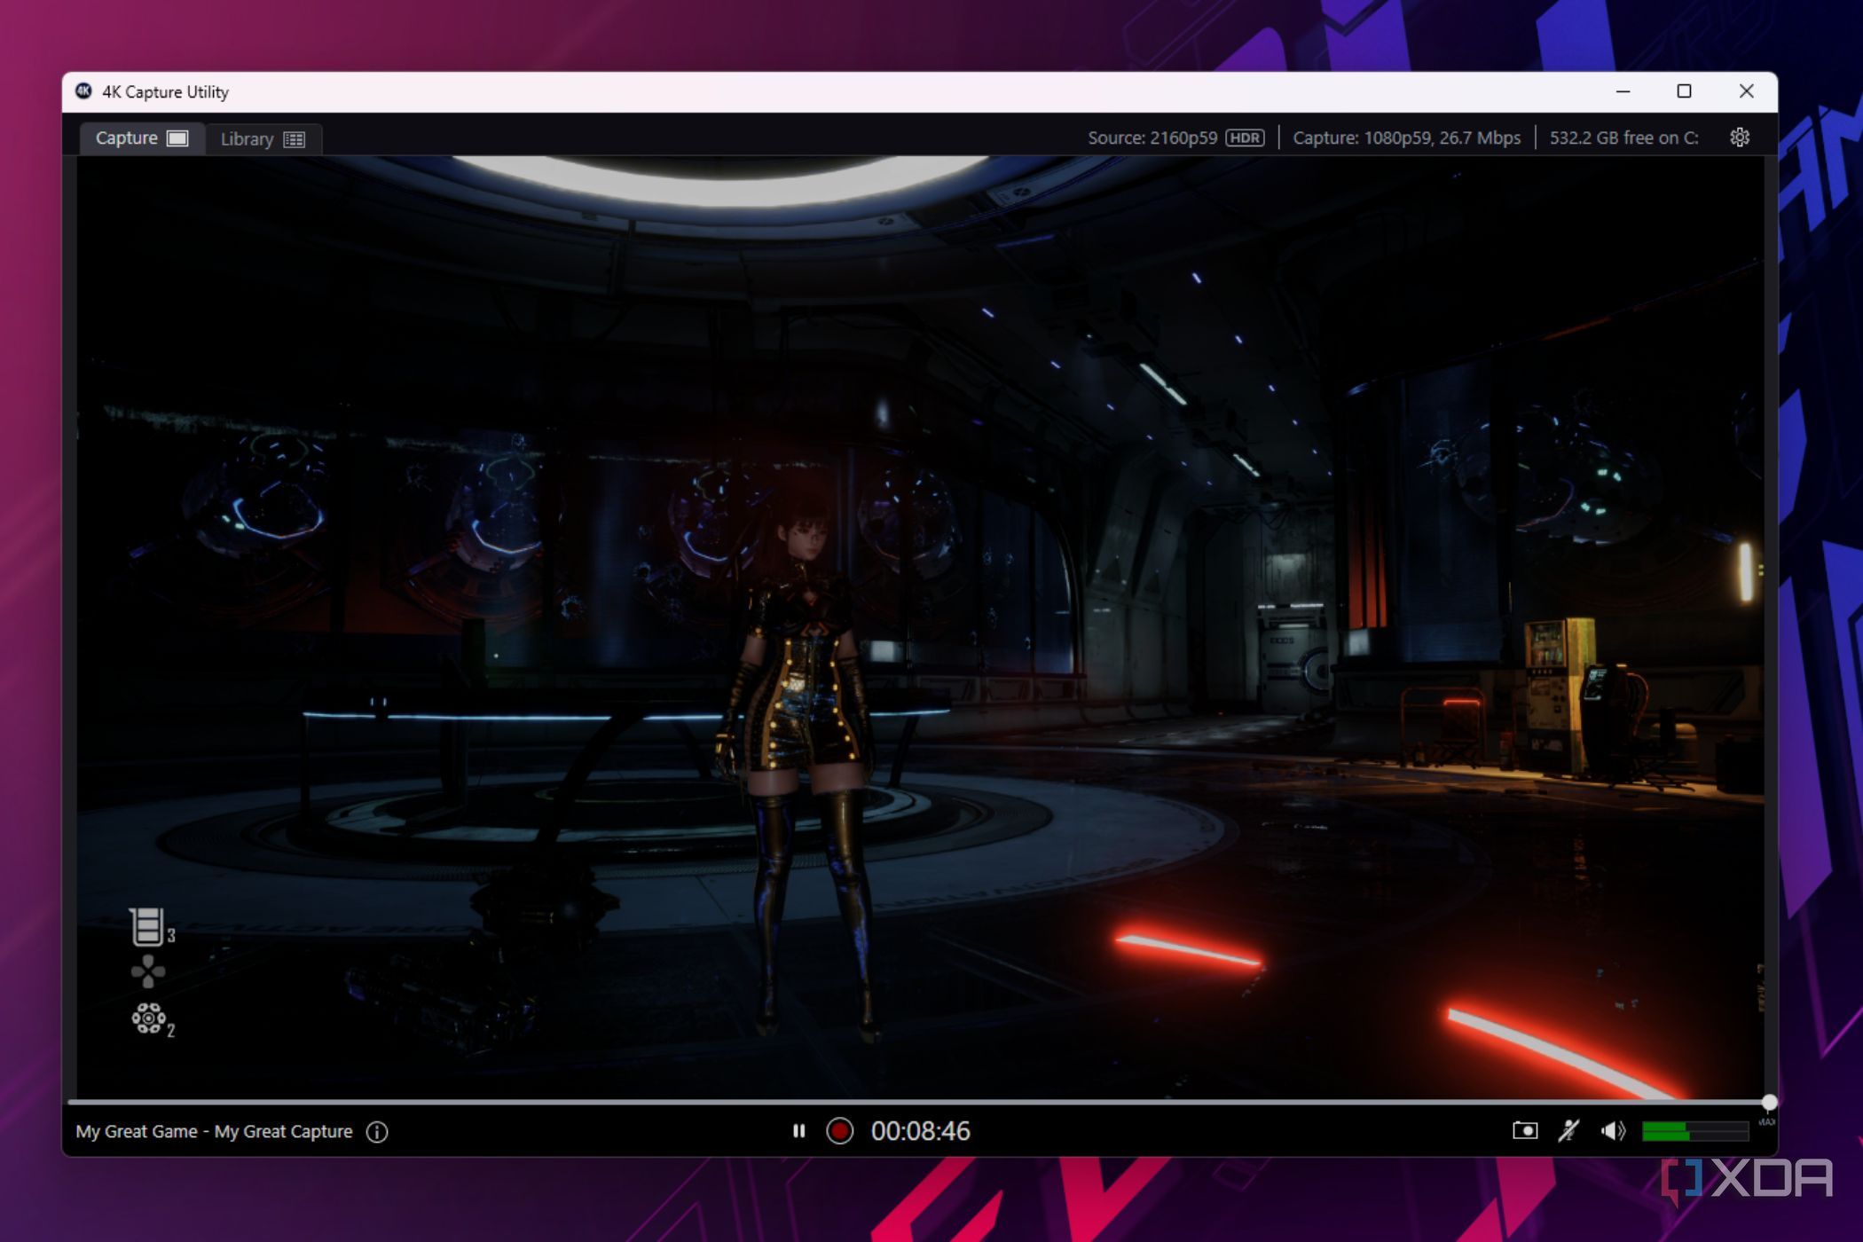Click the game preview video area
1863x1242 pixels.
click(x=920, y=626)
